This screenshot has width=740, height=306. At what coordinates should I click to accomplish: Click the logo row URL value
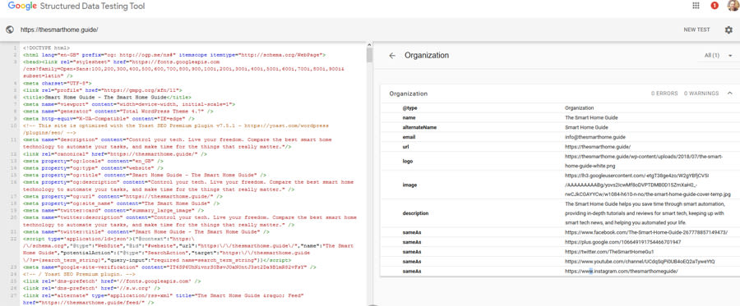coord(643,161)
